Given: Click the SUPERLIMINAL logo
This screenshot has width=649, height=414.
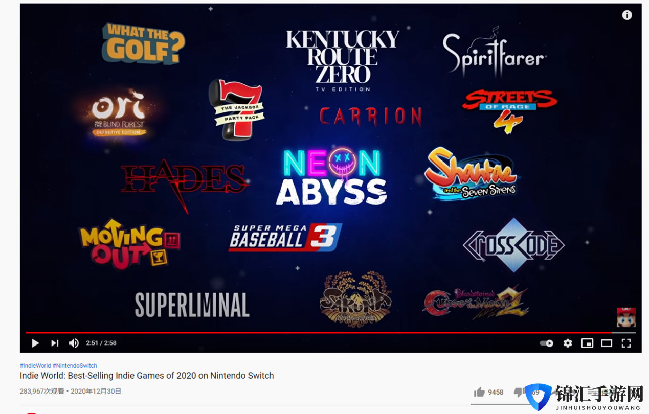Looking at the screenshot, I should tap(192, 305).
